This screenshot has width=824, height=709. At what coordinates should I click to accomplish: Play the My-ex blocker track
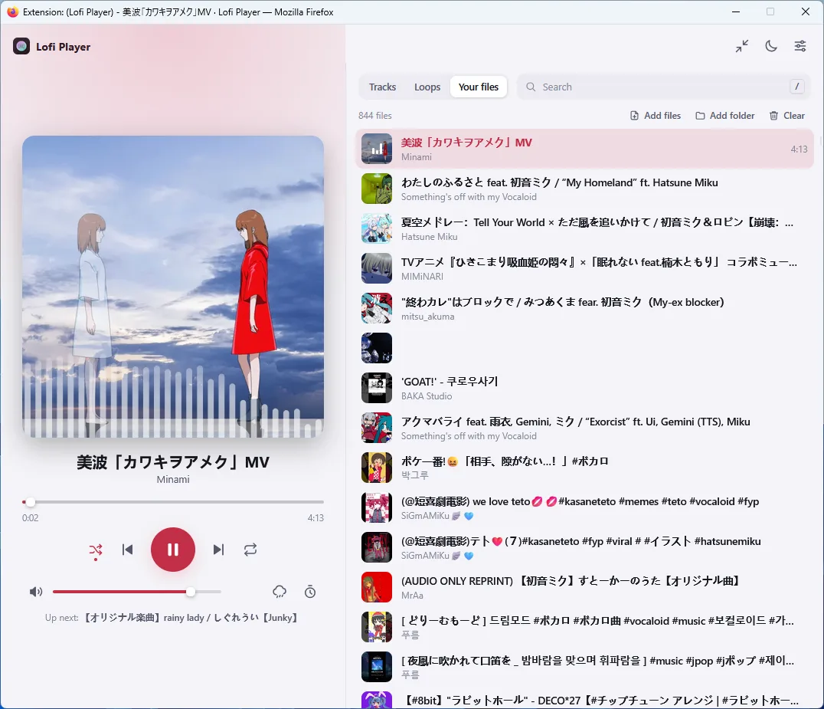pos(584,309)
